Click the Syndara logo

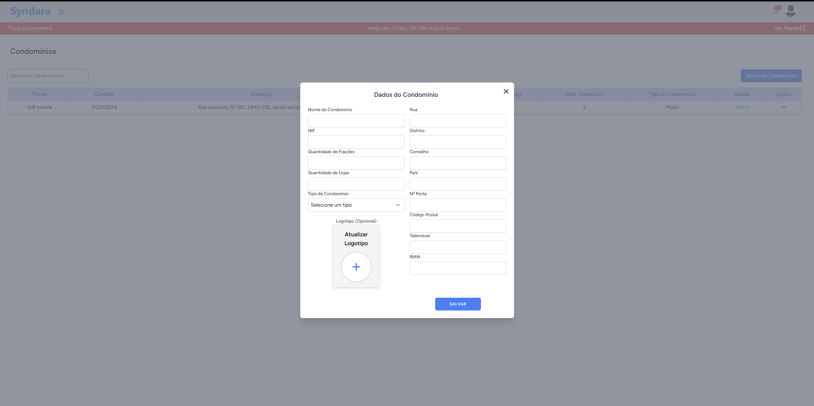point(30,11)
